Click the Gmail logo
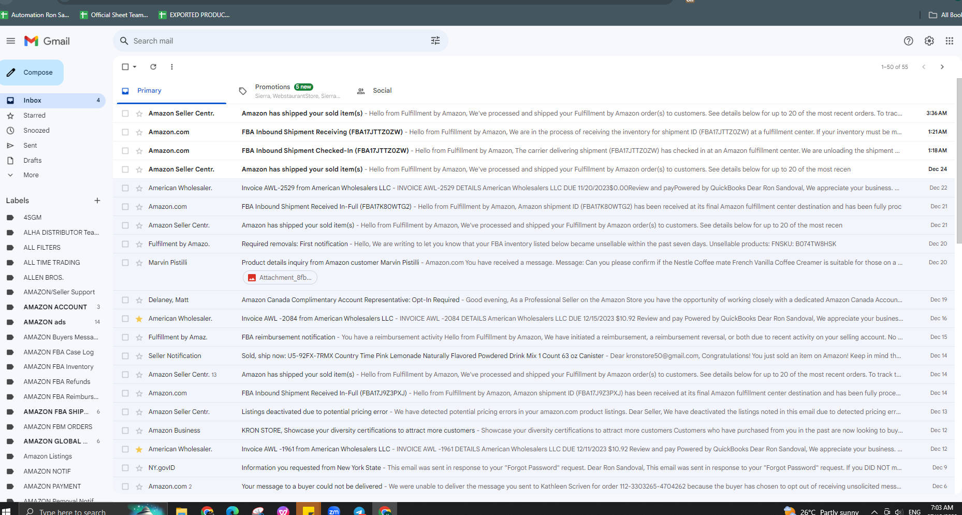 [x=47, y=41]
